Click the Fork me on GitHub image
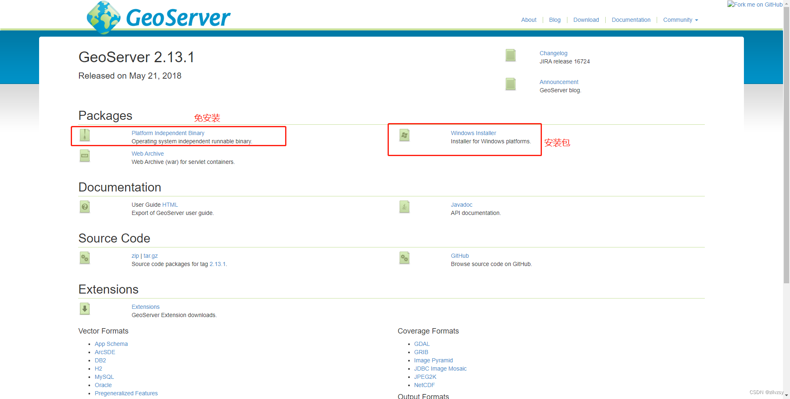790x399 pixels. (755, 5)
